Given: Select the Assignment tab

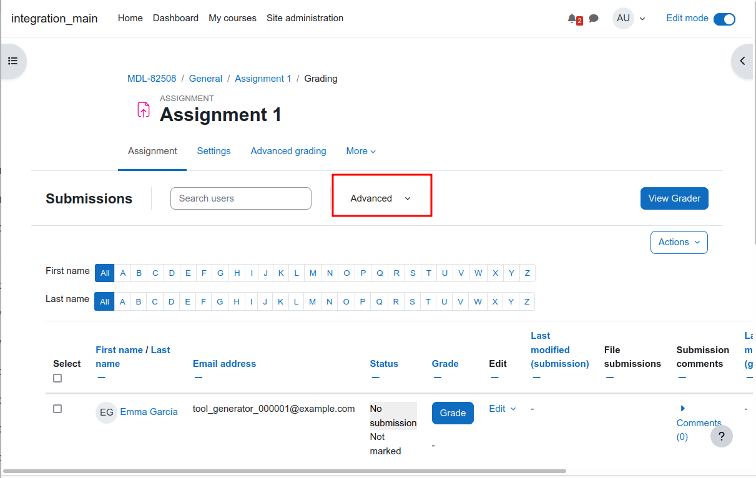Looking at the screenshot, I should point(152,151).
